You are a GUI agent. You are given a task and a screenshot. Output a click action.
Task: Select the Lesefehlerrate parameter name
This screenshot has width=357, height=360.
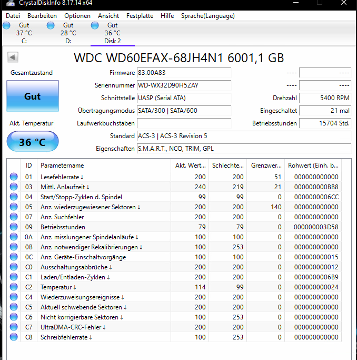62,177
